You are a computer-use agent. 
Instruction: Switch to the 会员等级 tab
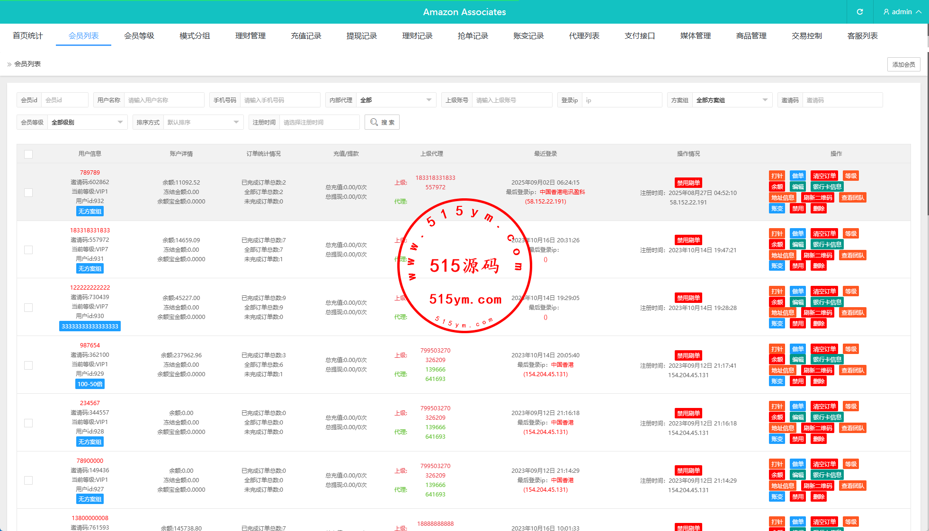(139, 36)
